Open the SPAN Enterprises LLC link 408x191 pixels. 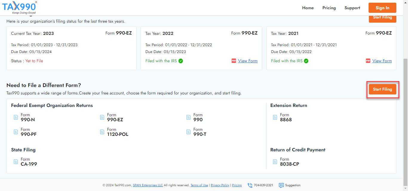point(148,185)
